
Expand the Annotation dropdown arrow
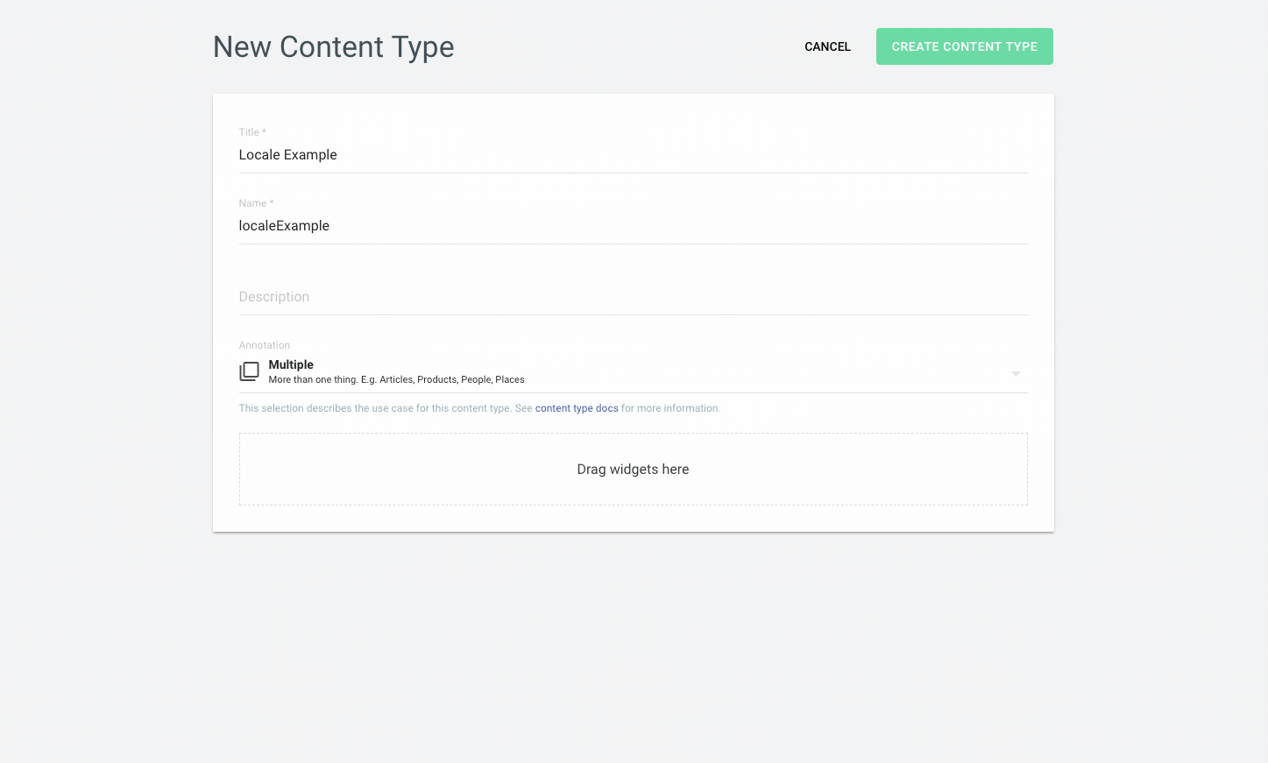tap(1016, 373)
